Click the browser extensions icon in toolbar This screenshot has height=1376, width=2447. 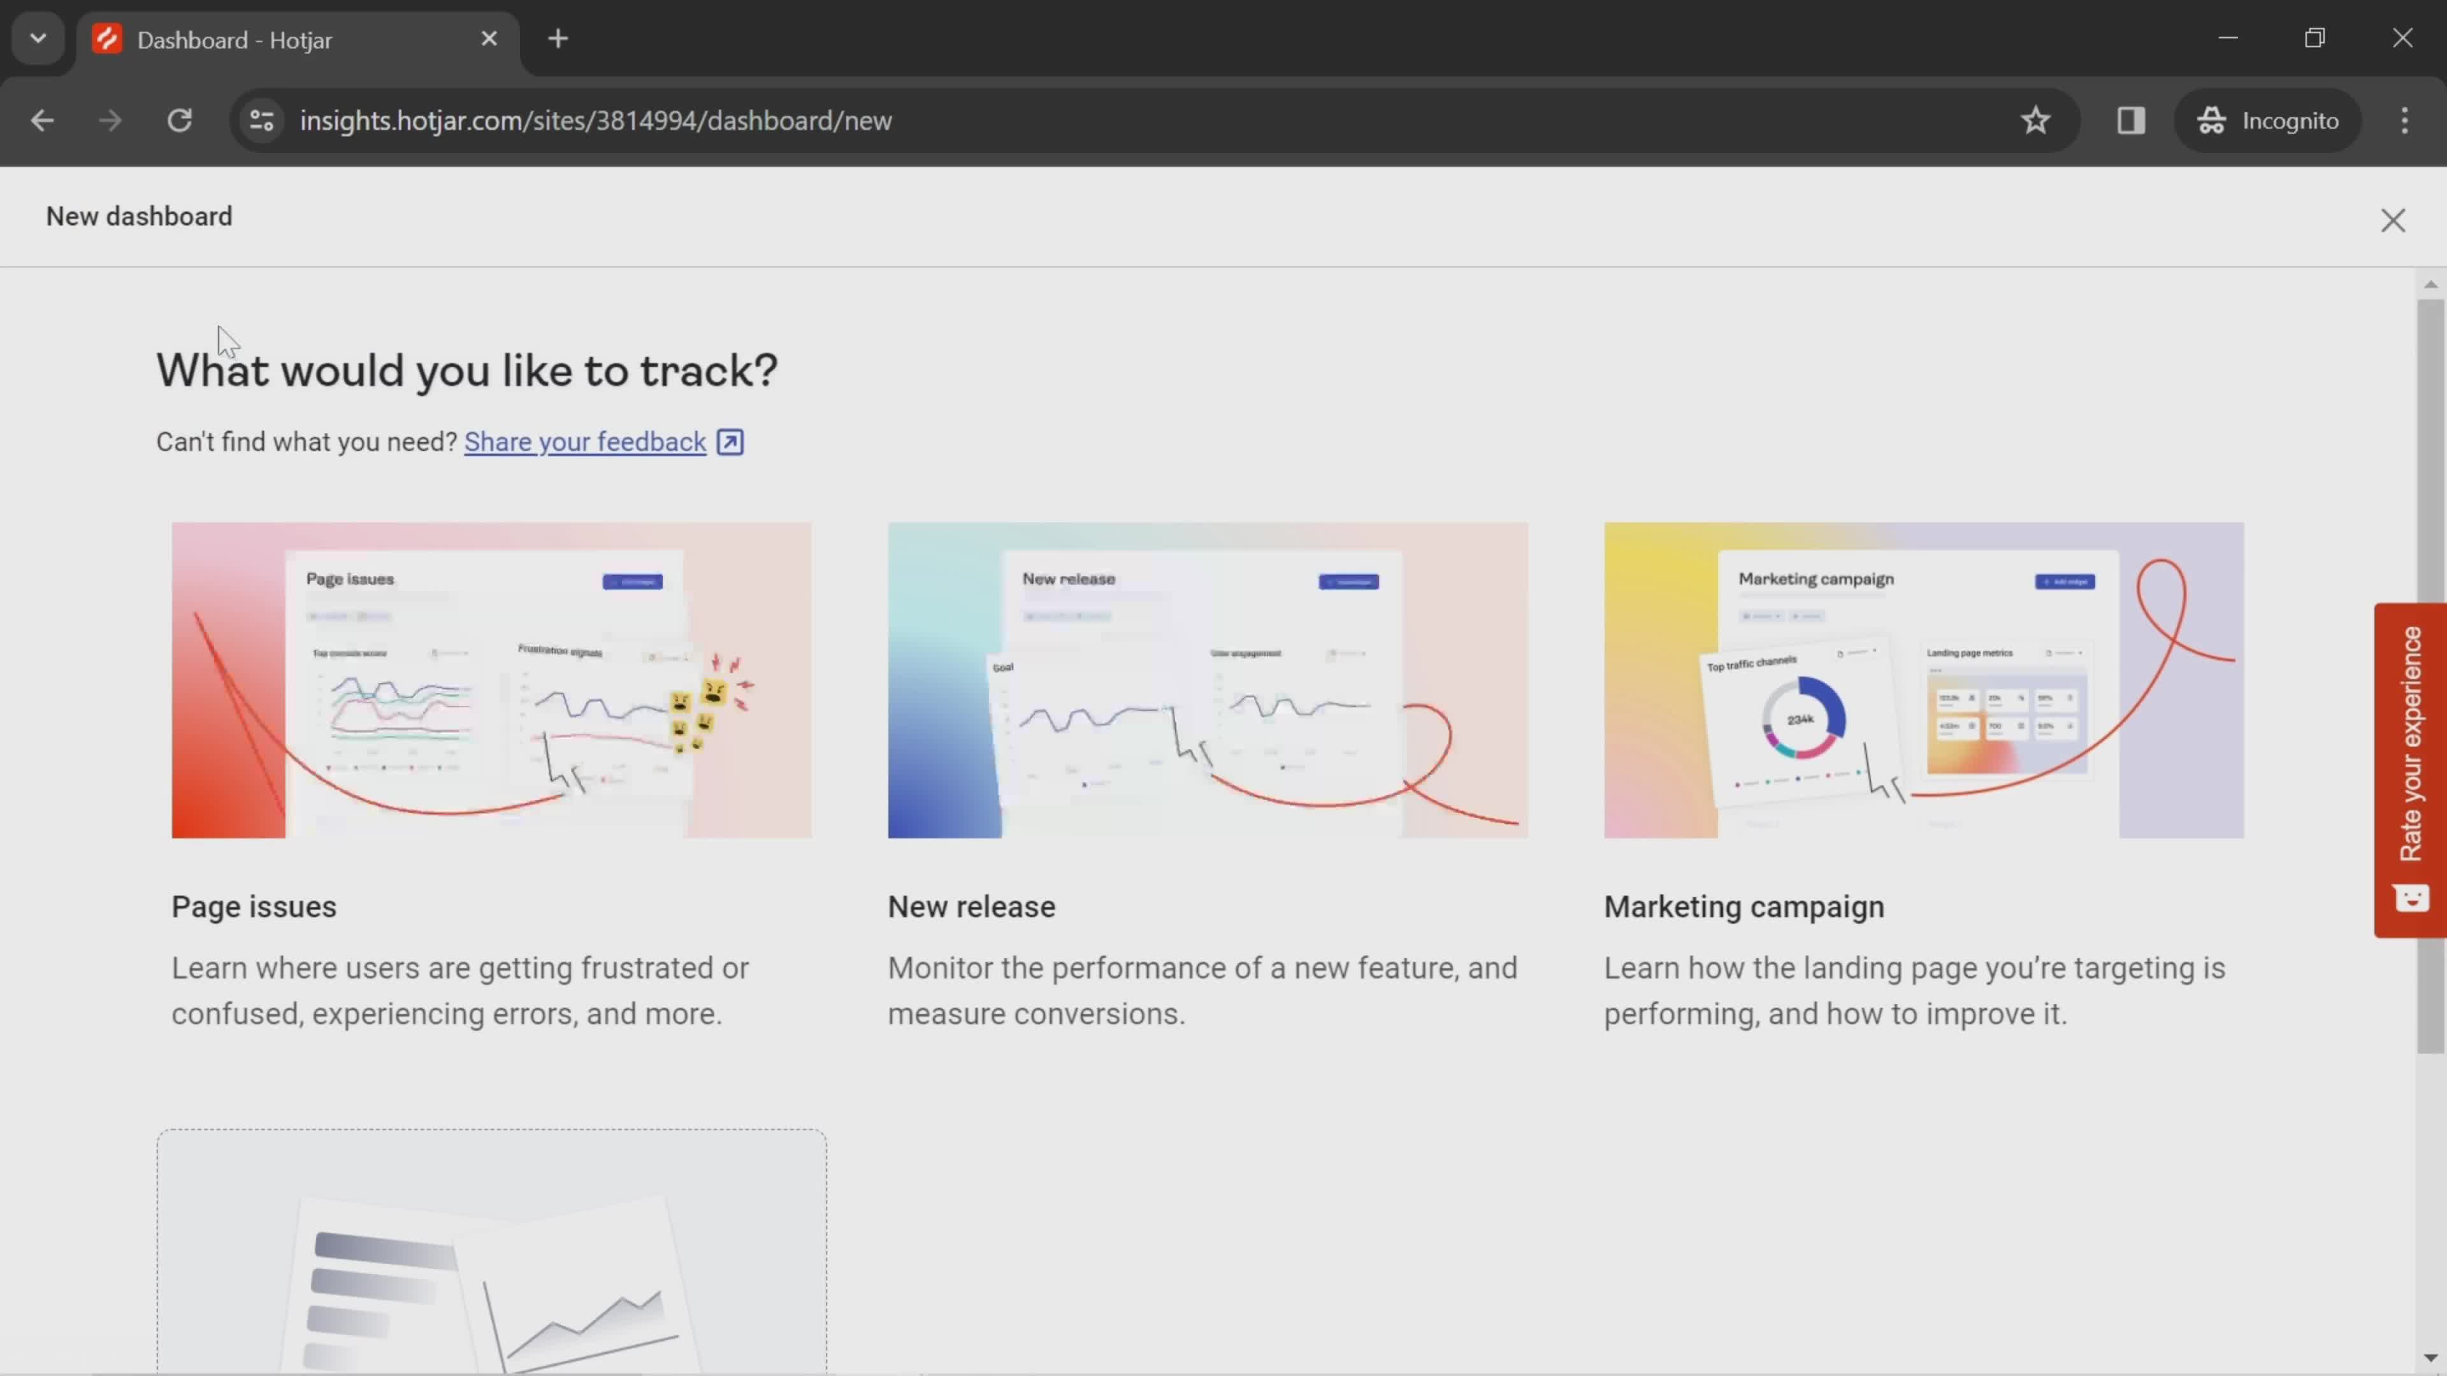(x=2131, y=119)
